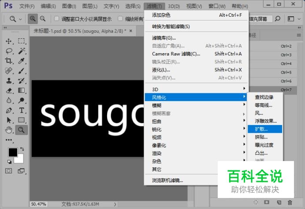This screenshot has height=209, width=305.
Task: Click the search magnifier in options bar
Action: (278, 19)
